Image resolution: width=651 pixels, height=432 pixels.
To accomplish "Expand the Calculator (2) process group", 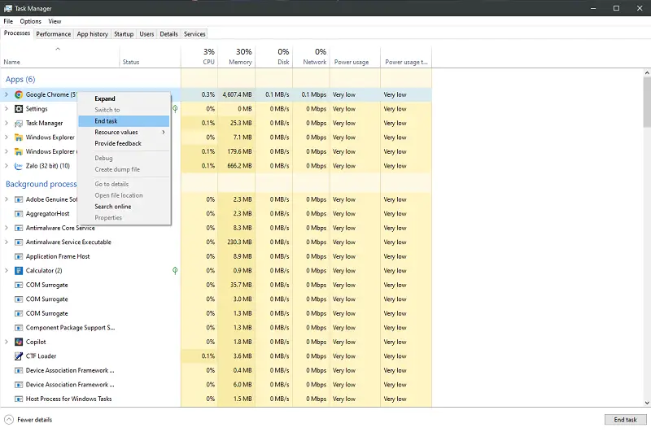I will pos(7,271).
